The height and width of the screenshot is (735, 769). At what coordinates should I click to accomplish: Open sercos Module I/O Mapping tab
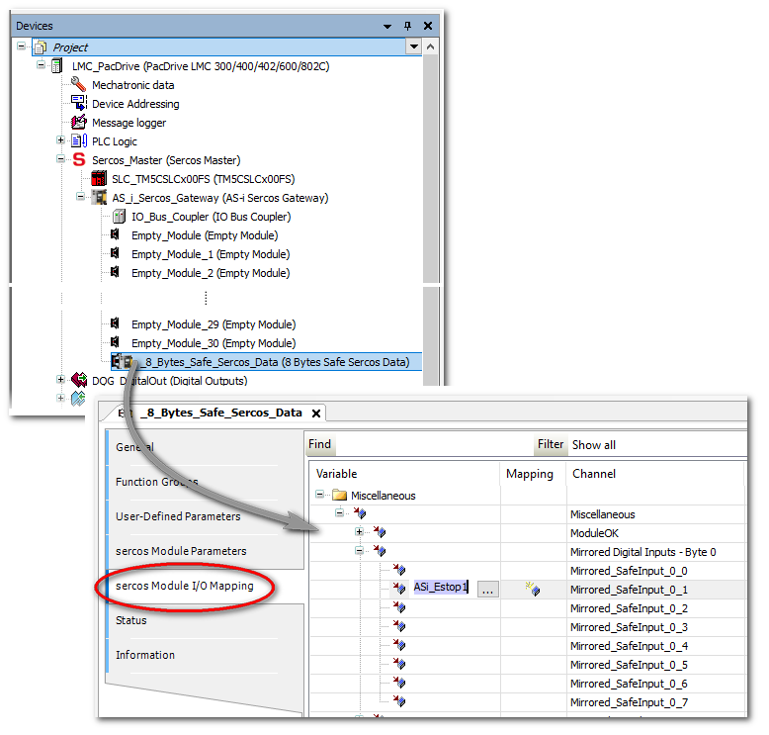184,586
